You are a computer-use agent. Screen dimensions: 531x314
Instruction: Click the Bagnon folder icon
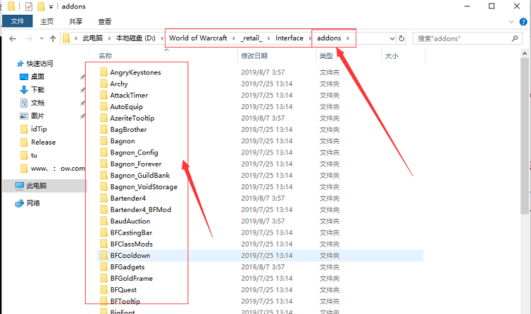tap(103, 141)
